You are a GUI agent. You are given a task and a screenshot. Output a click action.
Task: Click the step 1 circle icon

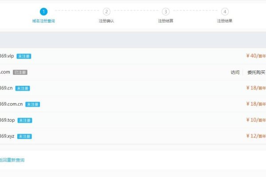coord(43,12)
